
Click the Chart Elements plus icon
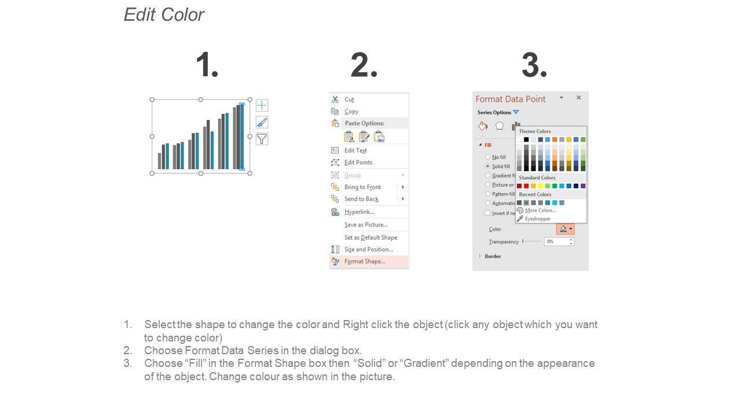262,106
